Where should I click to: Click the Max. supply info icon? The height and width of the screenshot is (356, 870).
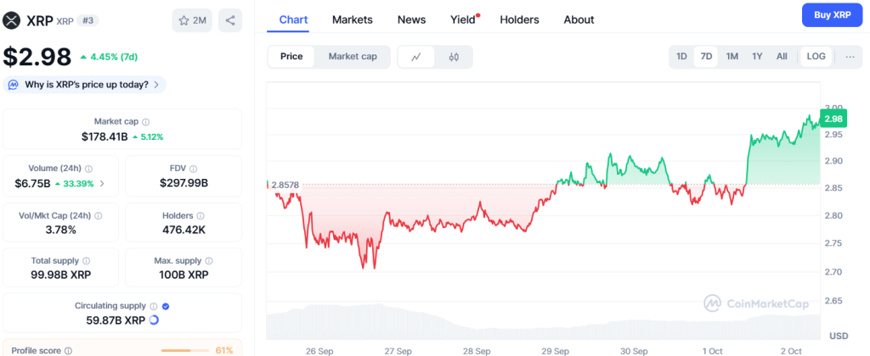(x=209, y=261)
